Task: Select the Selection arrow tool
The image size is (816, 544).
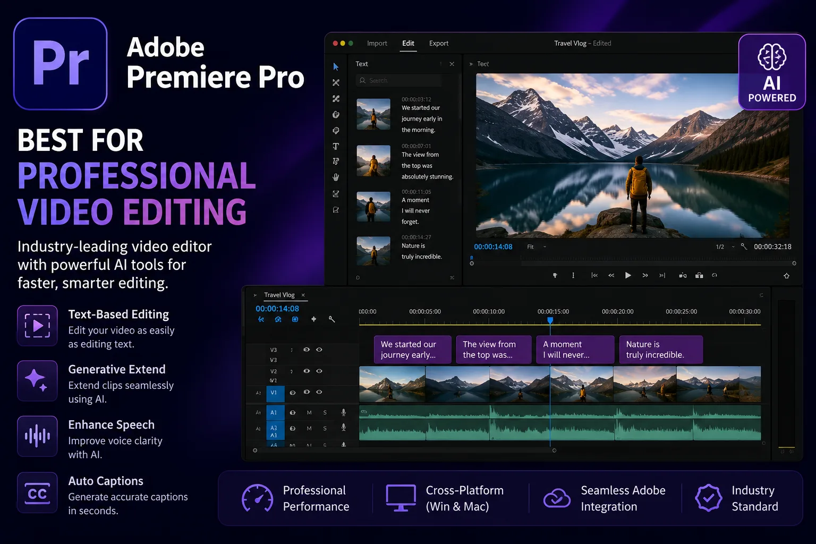Action: (336, 66)
